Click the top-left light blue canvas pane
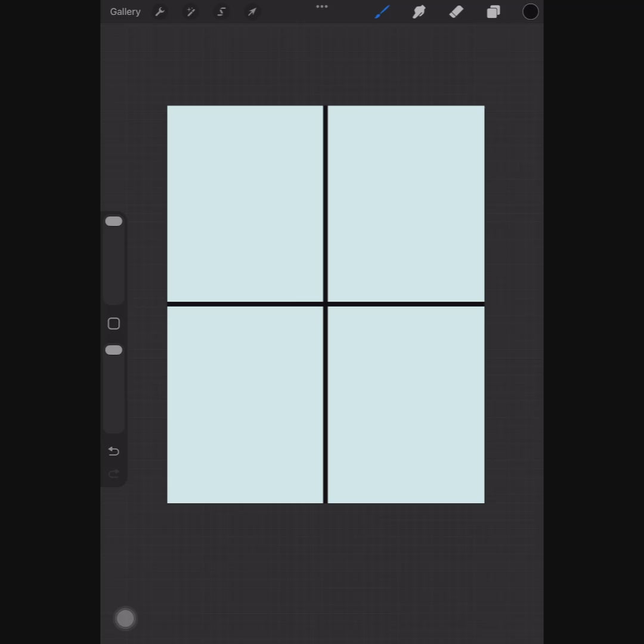The width and height of the screenshot is (644, 644). coord(245,203)
